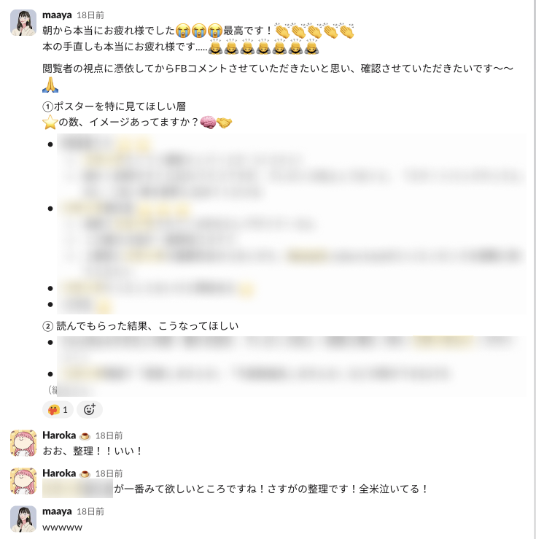
Task: Click the maaya username above 'wwwww'
Action: [57, 511]
